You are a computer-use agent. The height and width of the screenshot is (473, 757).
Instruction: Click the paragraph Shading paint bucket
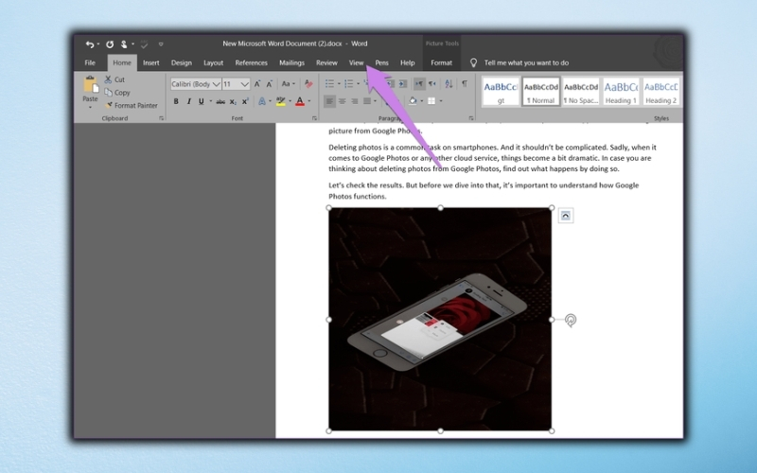coord(413,101)
